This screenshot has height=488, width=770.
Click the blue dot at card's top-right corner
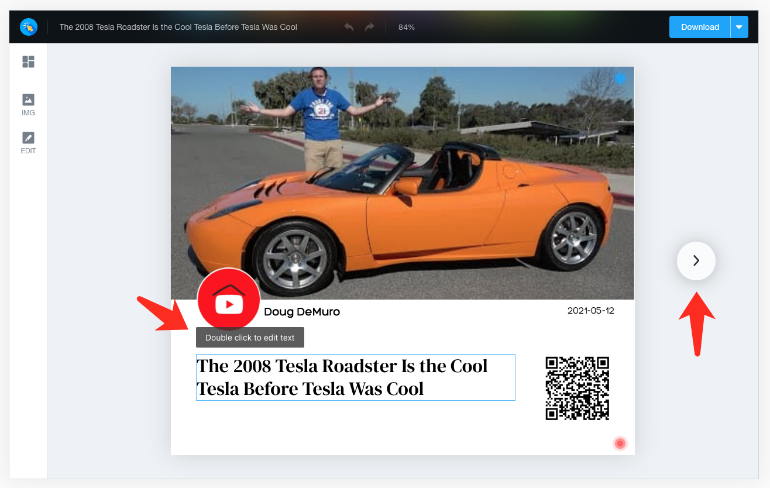(620, 78)
